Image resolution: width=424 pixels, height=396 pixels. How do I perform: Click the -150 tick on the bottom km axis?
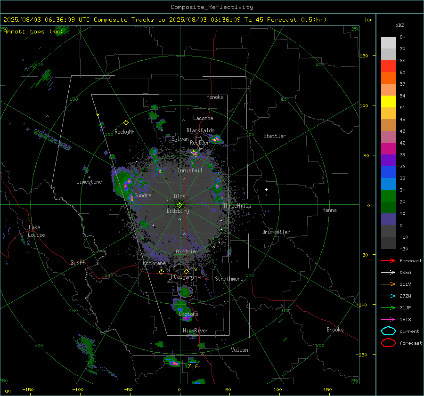click(28, 389)
